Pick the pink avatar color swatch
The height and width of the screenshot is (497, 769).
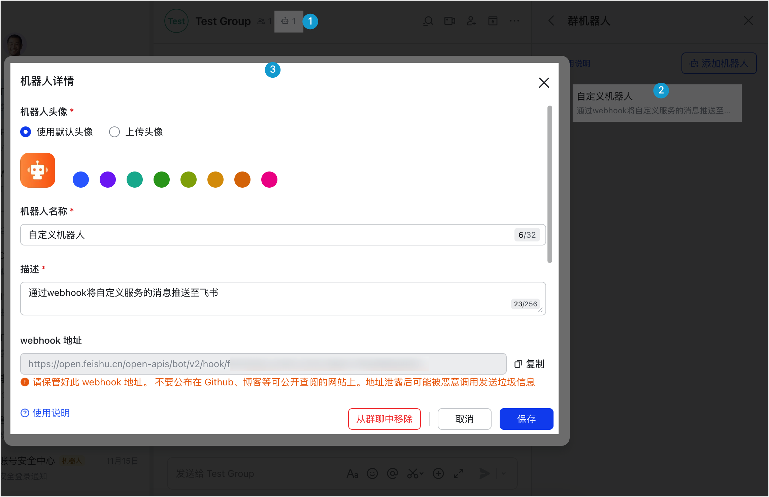tap(269, 180)
